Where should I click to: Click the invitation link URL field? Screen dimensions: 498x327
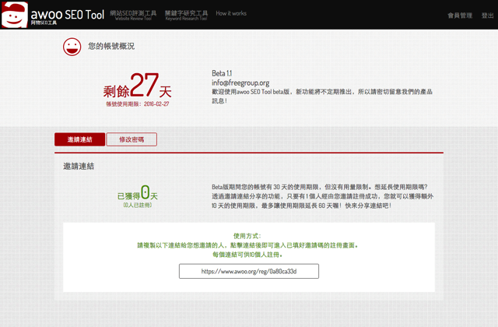[249, 271]
